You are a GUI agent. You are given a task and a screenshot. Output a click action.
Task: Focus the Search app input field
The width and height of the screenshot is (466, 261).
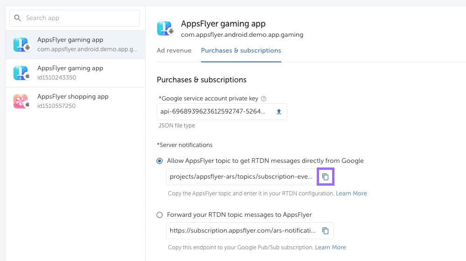79,18
